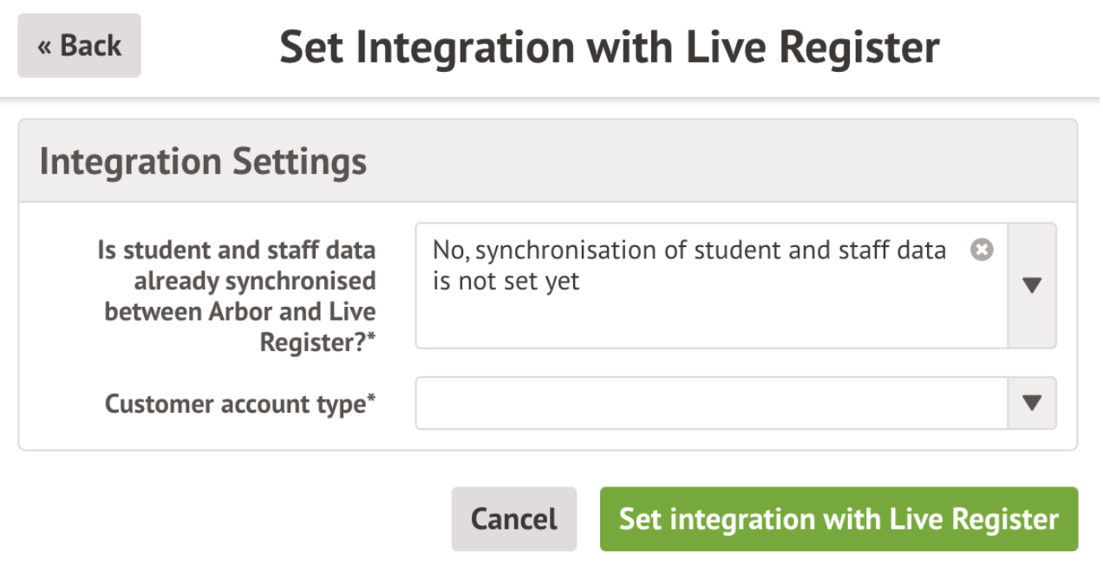The width and height of the screenshot is (1103, 567).
Task: Open the Customer account type dropdown arrow
Action: tap(1032, 403)
